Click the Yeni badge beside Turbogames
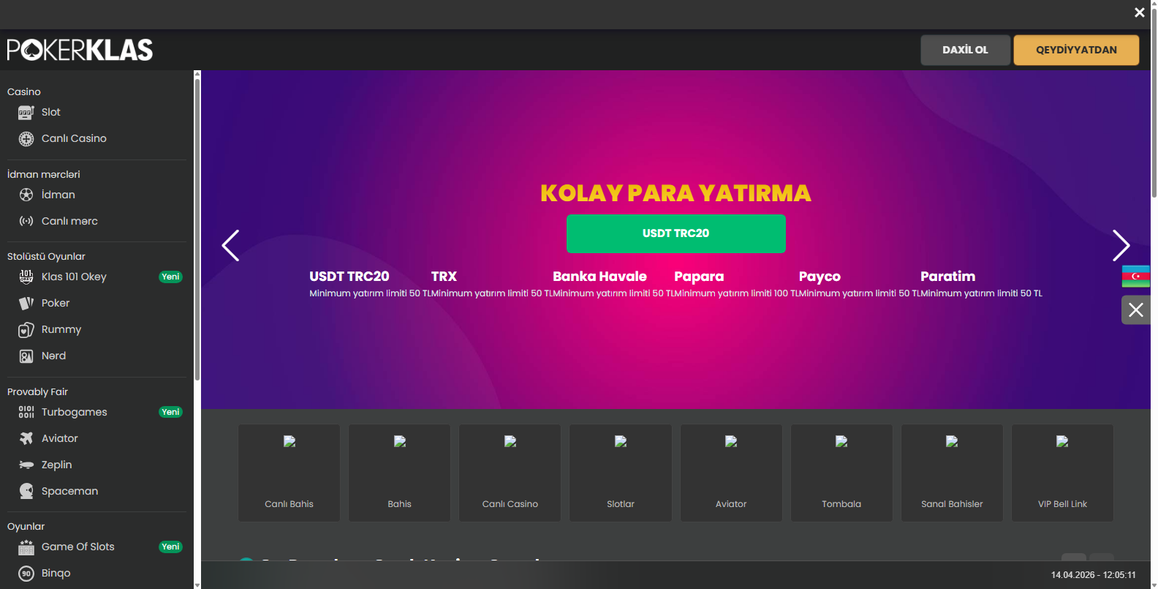Screen dimensions: 1158x589 pyautogui.click(x=170, y=412)
